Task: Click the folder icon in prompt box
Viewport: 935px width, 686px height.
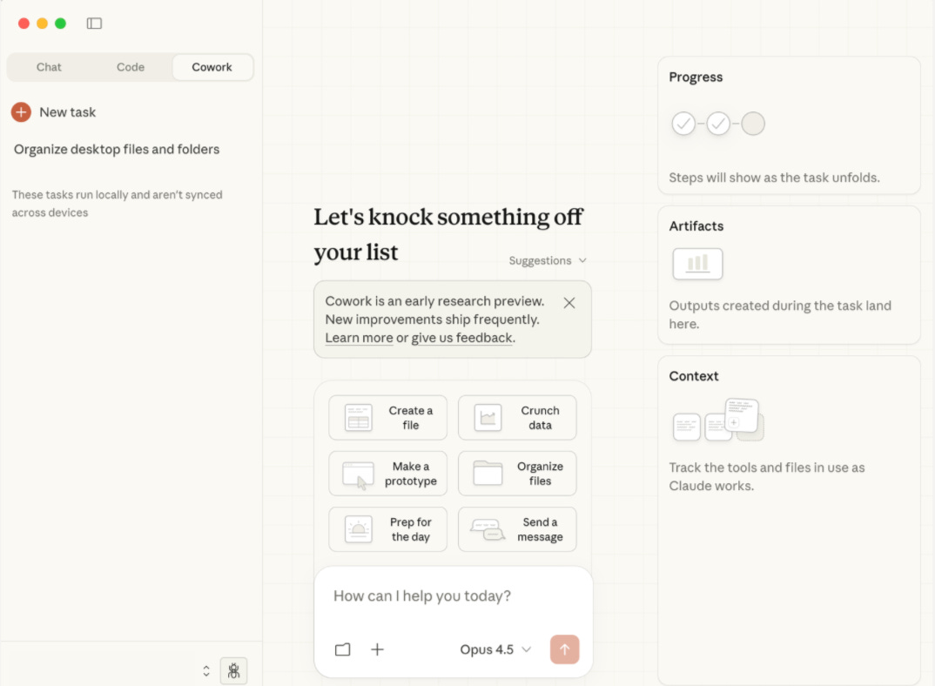Action: pyautogui.click(x=343, y=649)
